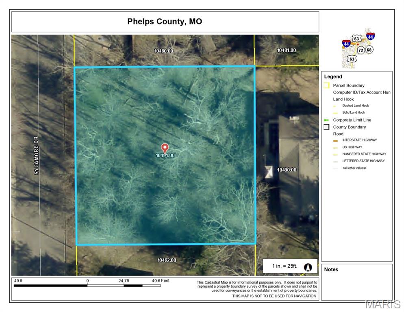The width and height of the screenshot is (404, 312).
Task: Click the "LETTERED STATE HIGHWAY" legend entry
Action: [x=363, y=161]
